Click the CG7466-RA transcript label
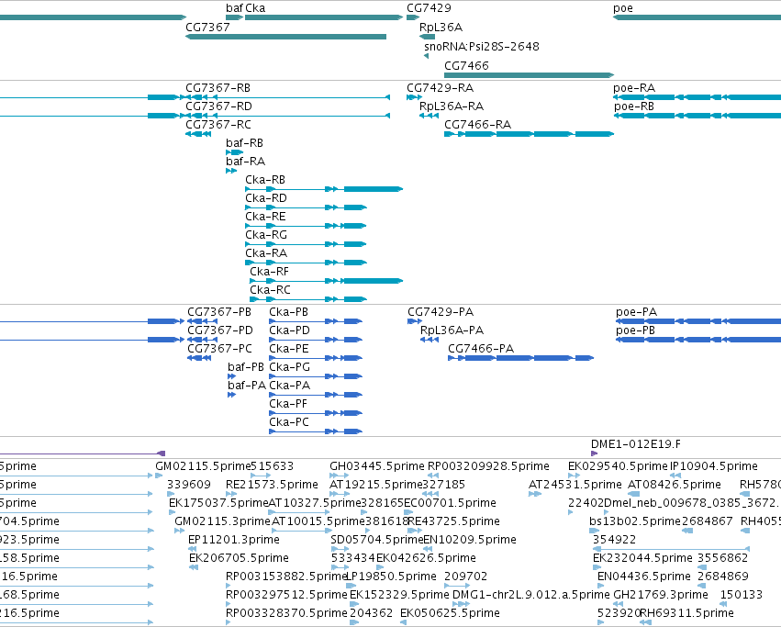Viewport: 781px width, 627px height. point(477,125)
